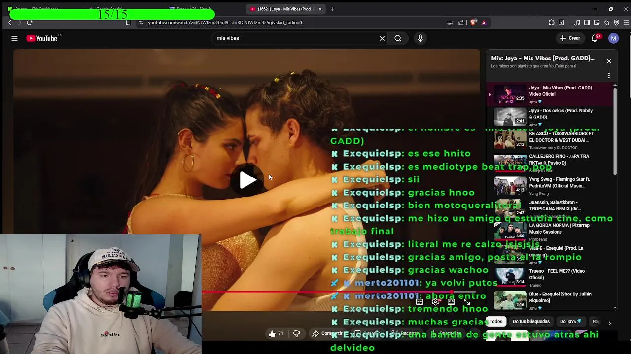Open the YouTube guide hamburger menu
This screenshot has width=631, height=354.
14,38
